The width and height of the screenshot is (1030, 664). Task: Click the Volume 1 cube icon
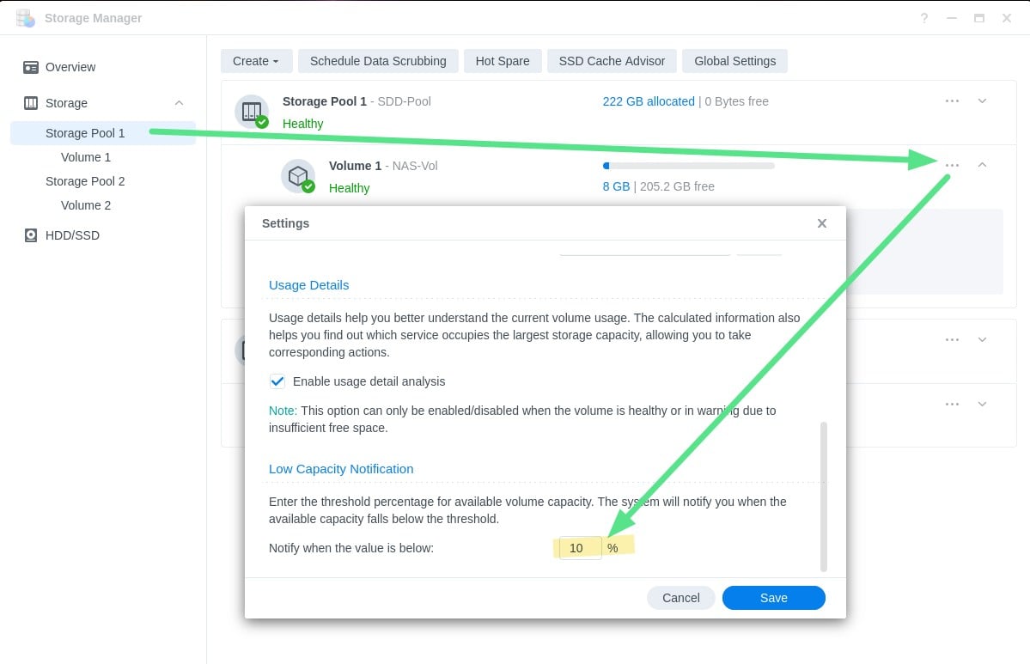[x=297, y=176]
